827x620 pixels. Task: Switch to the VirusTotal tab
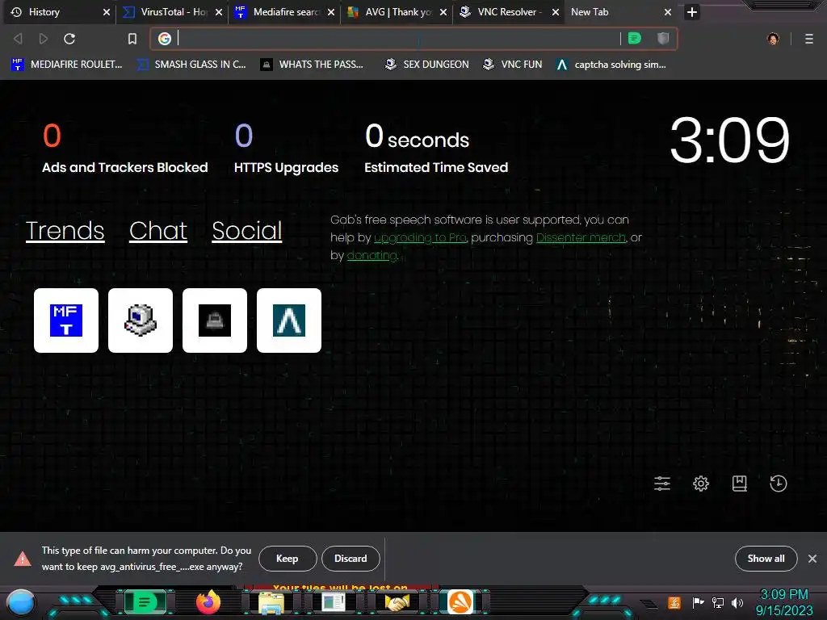[x=174, y=11]
